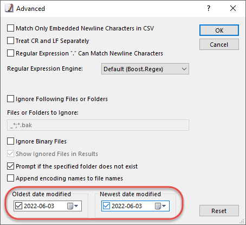Uncheck the Oldest date modified checkbox
The width and height of the screenshot is (246, 225).
[18, 206]
